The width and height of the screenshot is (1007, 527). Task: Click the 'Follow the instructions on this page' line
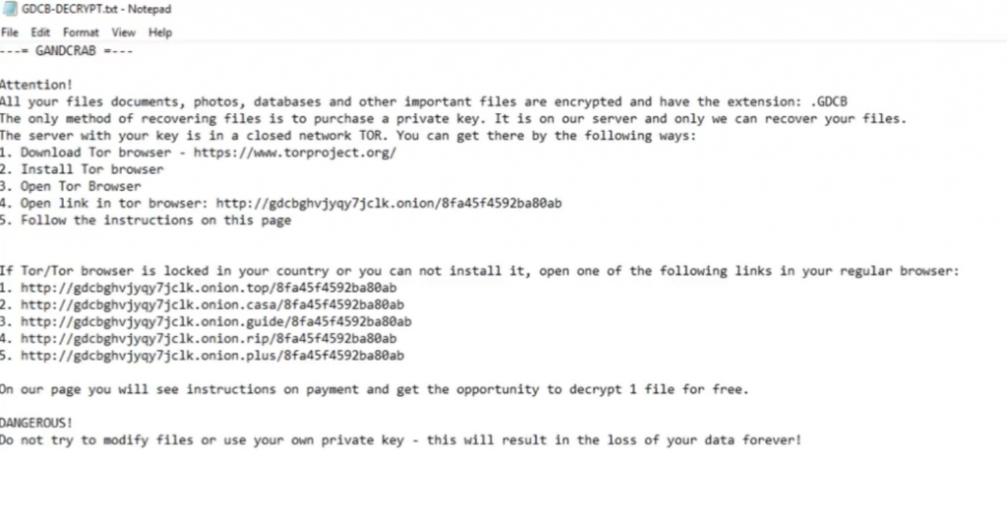[x=155, y=220]
